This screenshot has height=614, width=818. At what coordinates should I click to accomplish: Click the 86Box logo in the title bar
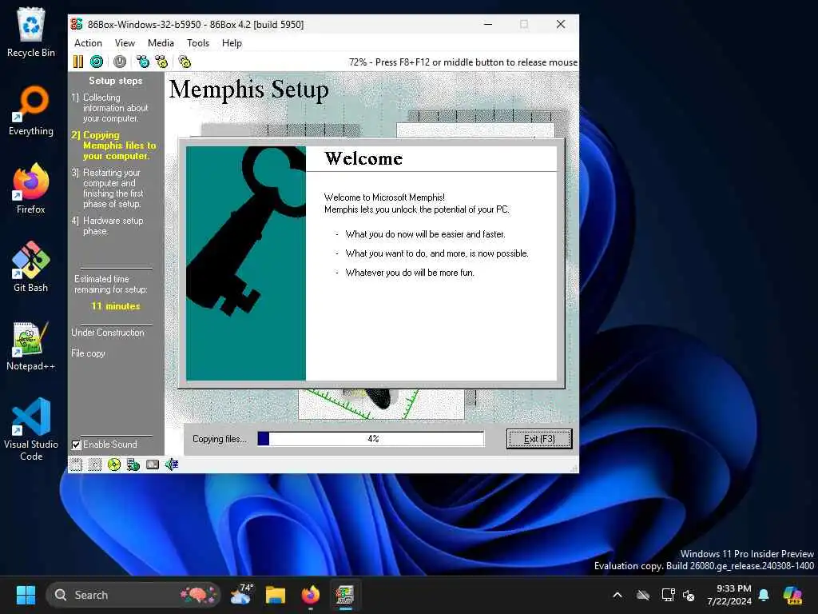click(x=77, y=24)
